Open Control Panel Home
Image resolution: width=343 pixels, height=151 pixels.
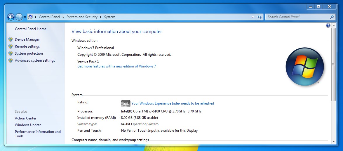(x=31, y=29)
